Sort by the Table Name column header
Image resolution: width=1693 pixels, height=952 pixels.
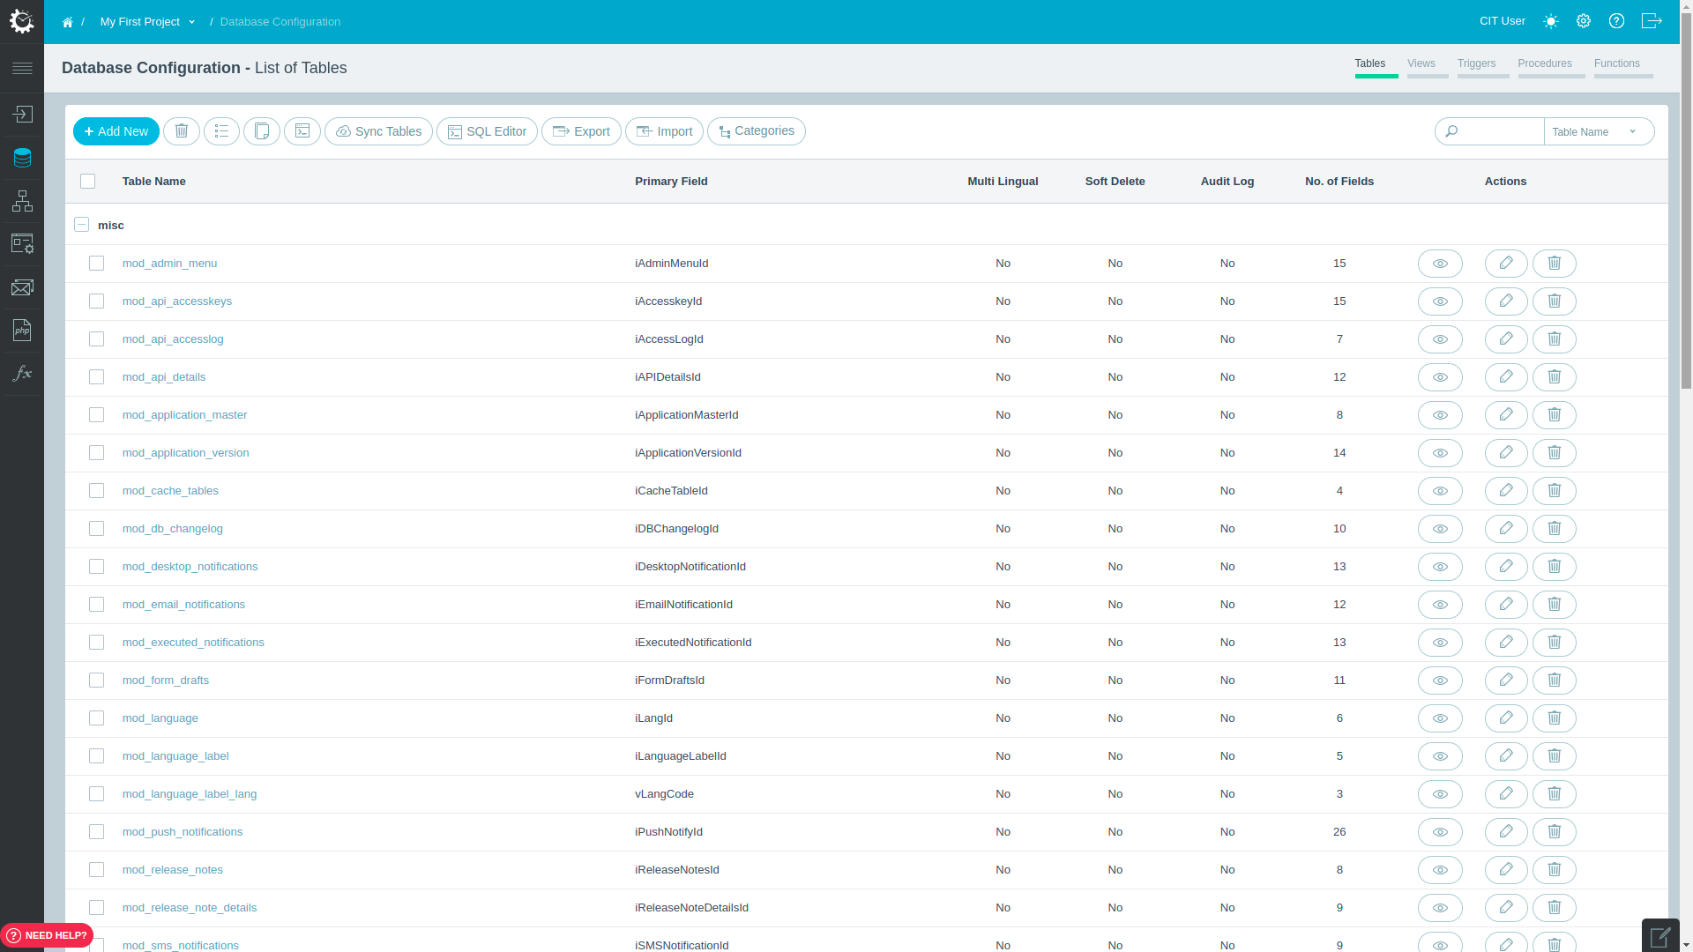pos(153,182)
